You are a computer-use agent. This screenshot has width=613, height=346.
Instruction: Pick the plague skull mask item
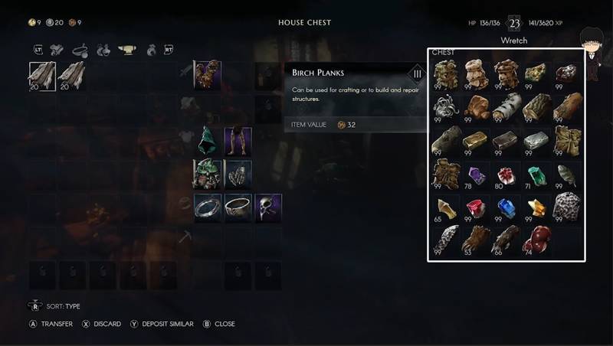click(x=268, y=208)
